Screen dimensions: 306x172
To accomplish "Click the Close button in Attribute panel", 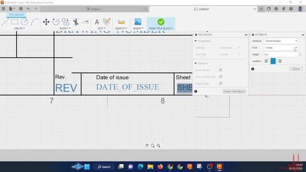I will 296,69.
